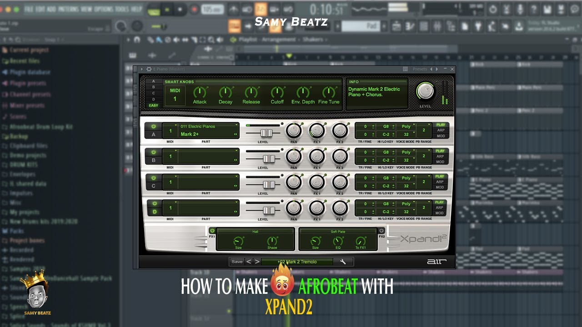This screenshot has height=327, width=582.
Task: Open the 32 voices dropdown of part A
Action: point(406,134)
